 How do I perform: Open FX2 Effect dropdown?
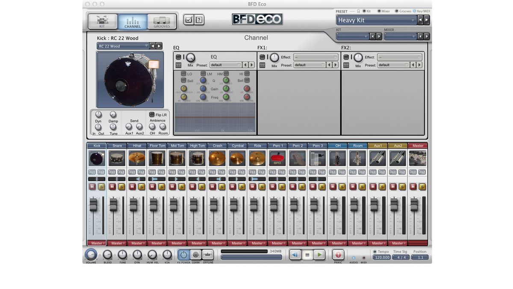399,57
